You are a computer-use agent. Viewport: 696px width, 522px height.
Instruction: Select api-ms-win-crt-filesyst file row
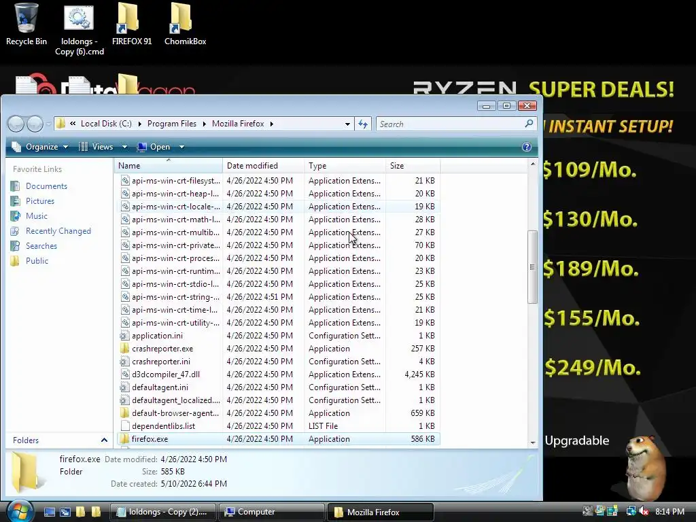tap(279, 181)
